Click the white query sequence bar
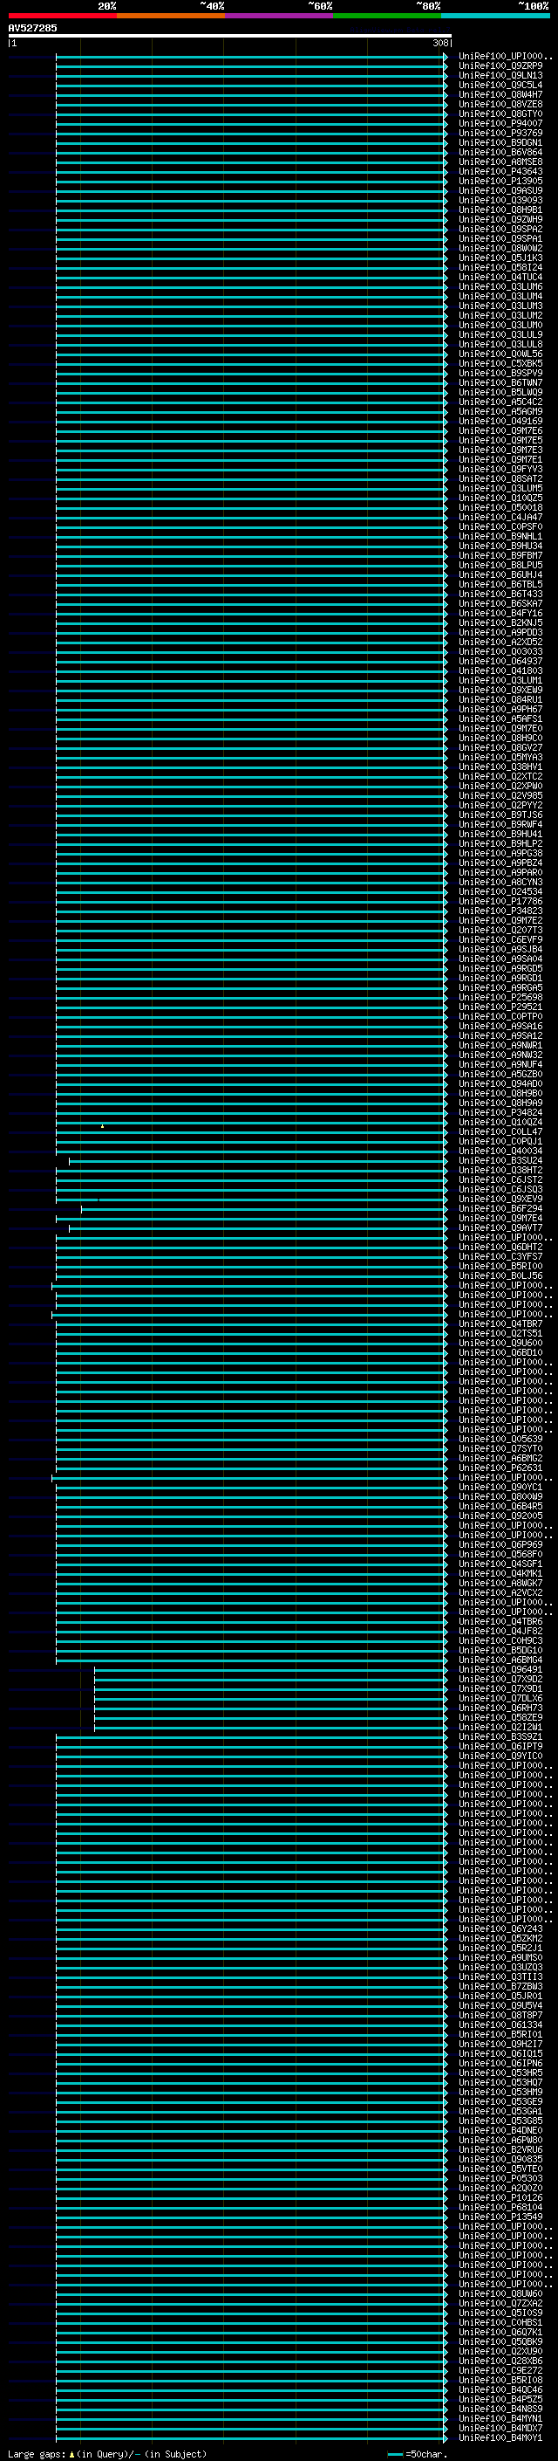 [230, 35]
